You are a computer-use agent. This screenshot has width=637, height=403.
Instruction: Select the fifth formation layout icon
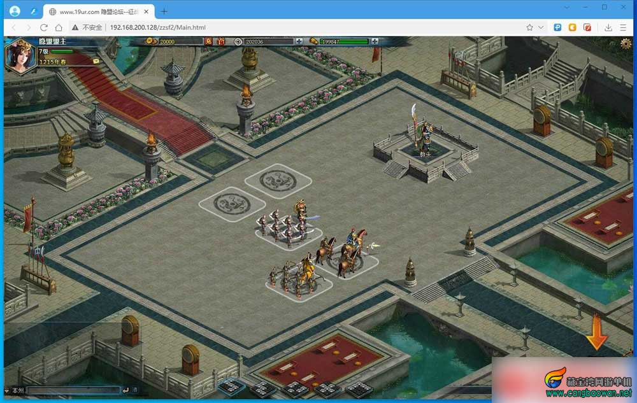pyautogui.click(x=359, y=389)
